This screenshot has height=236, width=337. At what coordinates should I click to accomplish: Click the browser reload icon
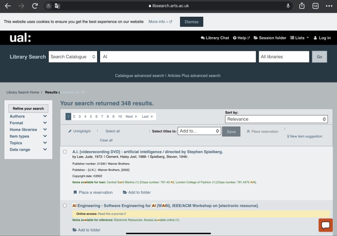tap(35, 6)
